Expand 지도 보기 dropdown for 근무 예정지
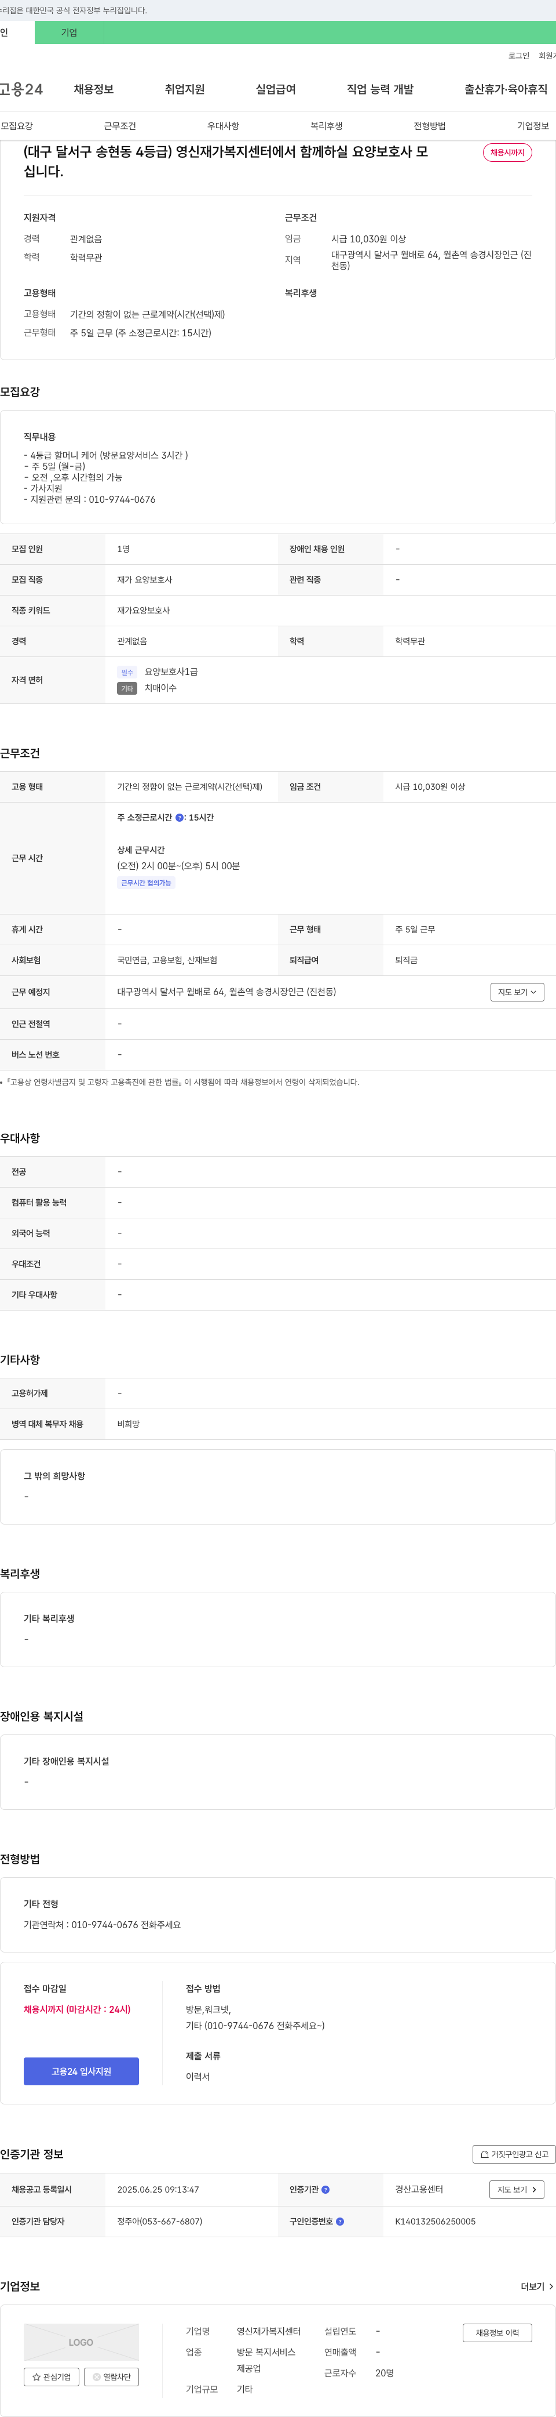Screen dimensions: 556x2417 [517, 992]
